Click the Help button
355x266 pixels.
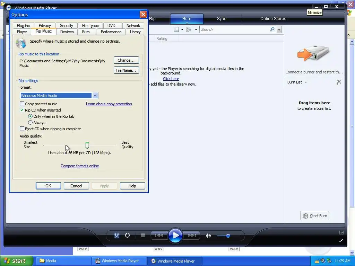click(x=132, y=186)
